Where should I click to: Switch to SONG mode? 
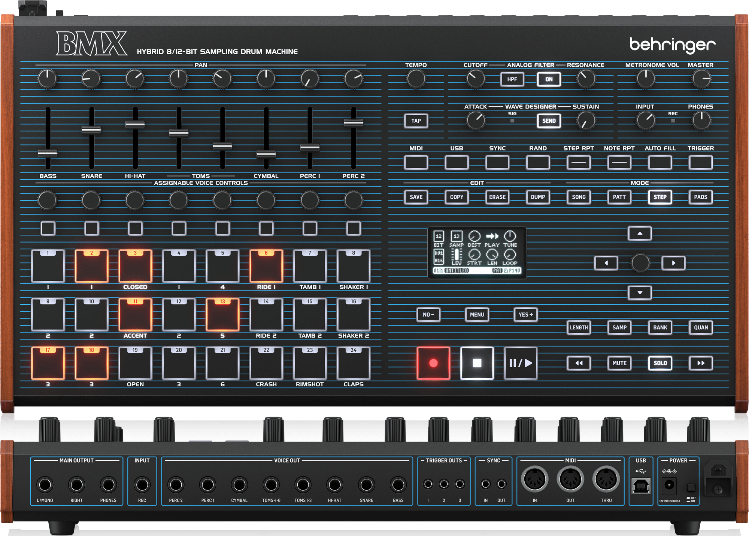pyautogui.click(x=578, y=197)
